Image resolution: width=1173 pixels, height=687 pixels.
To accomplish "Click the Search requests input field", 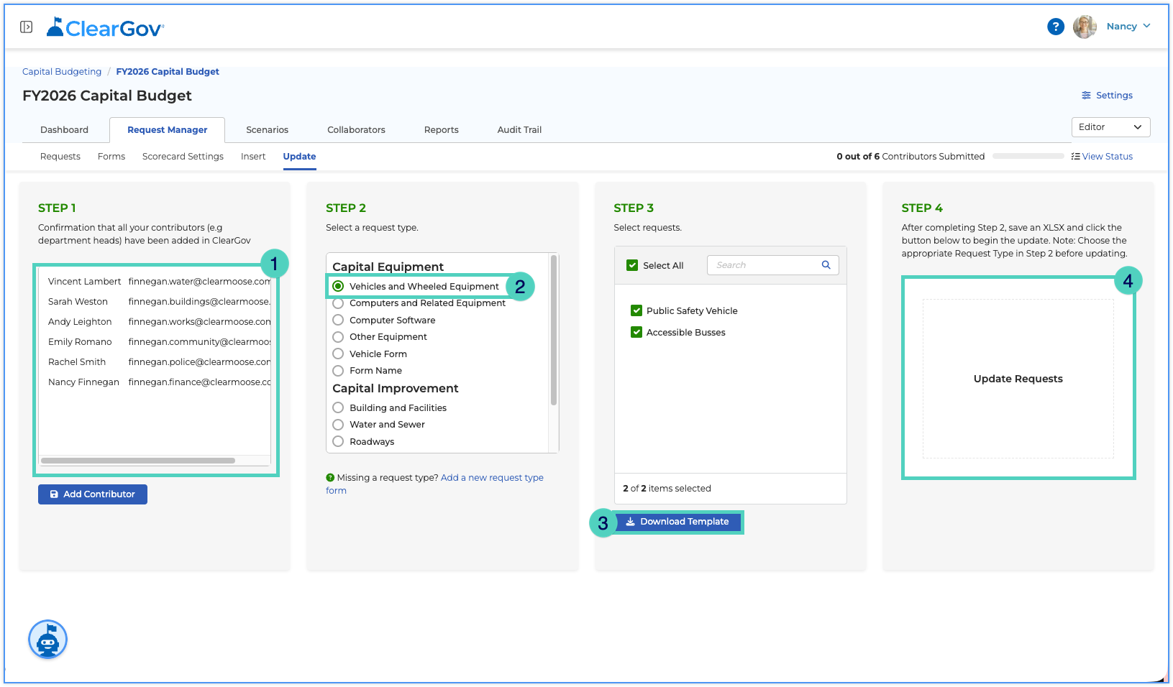I will coord(772,265).
